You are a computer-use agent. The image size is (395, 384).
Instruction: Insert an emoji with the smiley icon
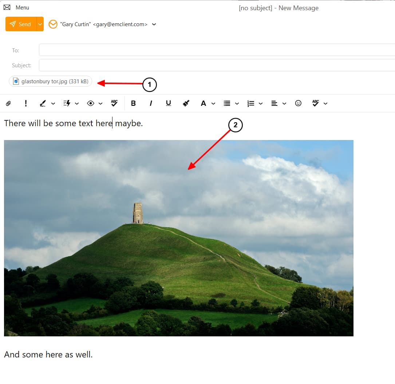(298, 103)
